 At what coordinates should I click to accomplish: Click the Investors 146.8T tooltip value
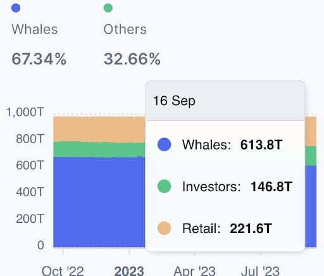pyautogui.click(x=271, y=187)
